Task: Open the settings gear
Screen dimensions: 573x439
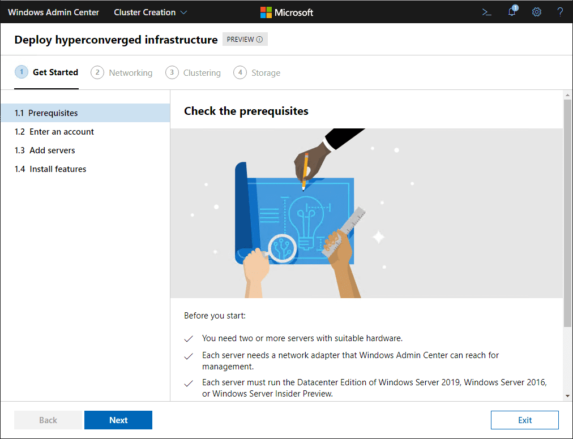Action: [536, 12]
